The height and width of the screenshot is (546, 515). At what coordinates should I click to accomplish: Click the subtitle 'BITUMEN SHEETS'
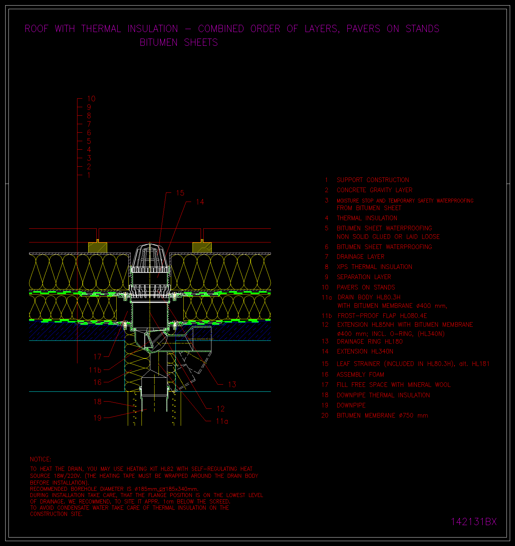click(179, 42)
